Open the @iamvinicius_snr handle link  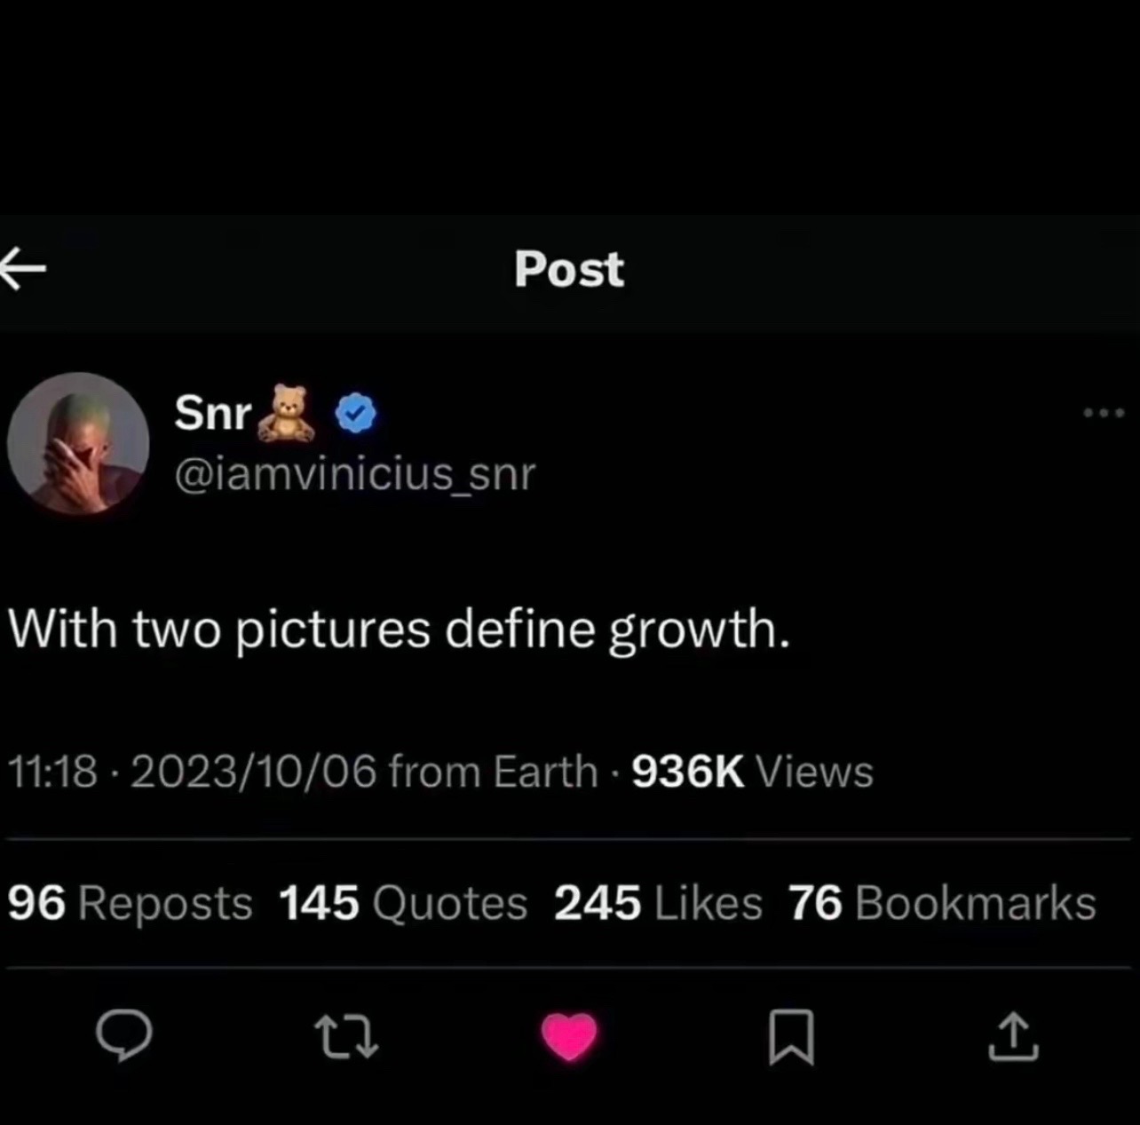point(355,474)
